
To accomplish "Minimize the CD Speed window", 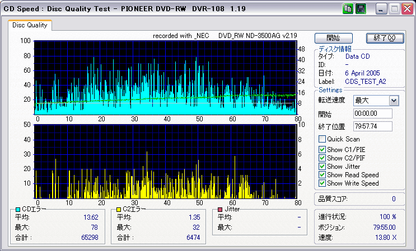I will click(x=381, y=9).
